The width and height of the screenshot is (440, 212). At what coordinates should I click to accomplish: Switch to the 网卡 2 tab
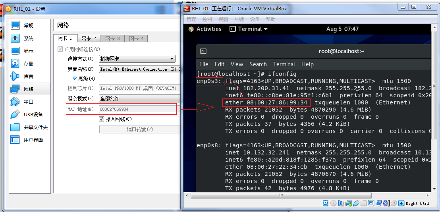[x=89, y=39]
